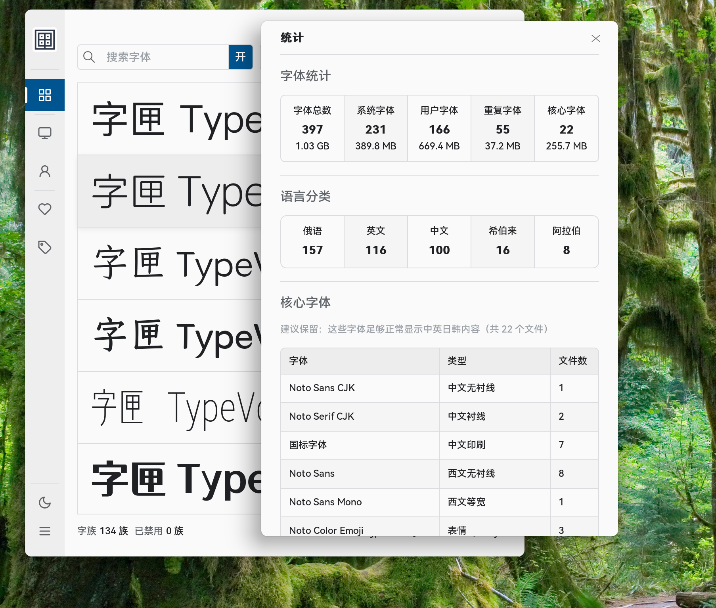
Task: Open the search magnifier in the font search bar
Action: coord(90,57)
